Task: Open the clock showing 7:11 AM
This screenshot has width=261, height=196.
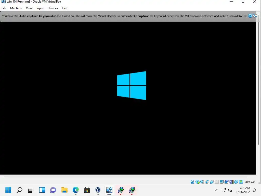Action: coord(243,190)
